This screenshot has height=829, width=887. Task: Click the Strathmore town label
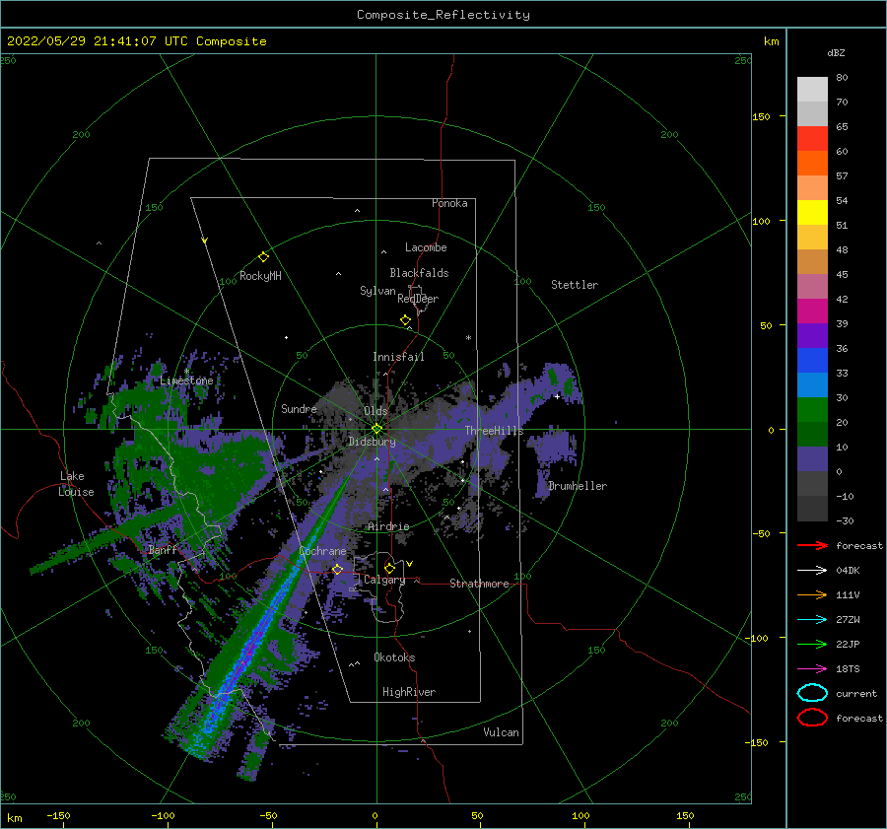coord(479,584)
